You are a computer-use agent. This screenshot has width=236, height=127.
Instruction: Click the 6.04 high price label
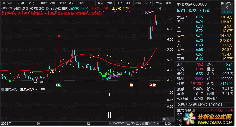59,36
